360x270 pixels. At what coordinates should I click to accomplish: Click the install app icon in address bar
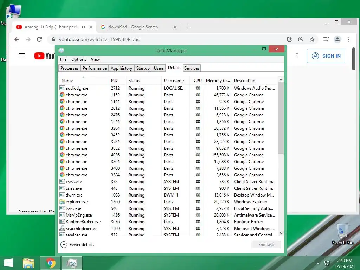(290, 39)
